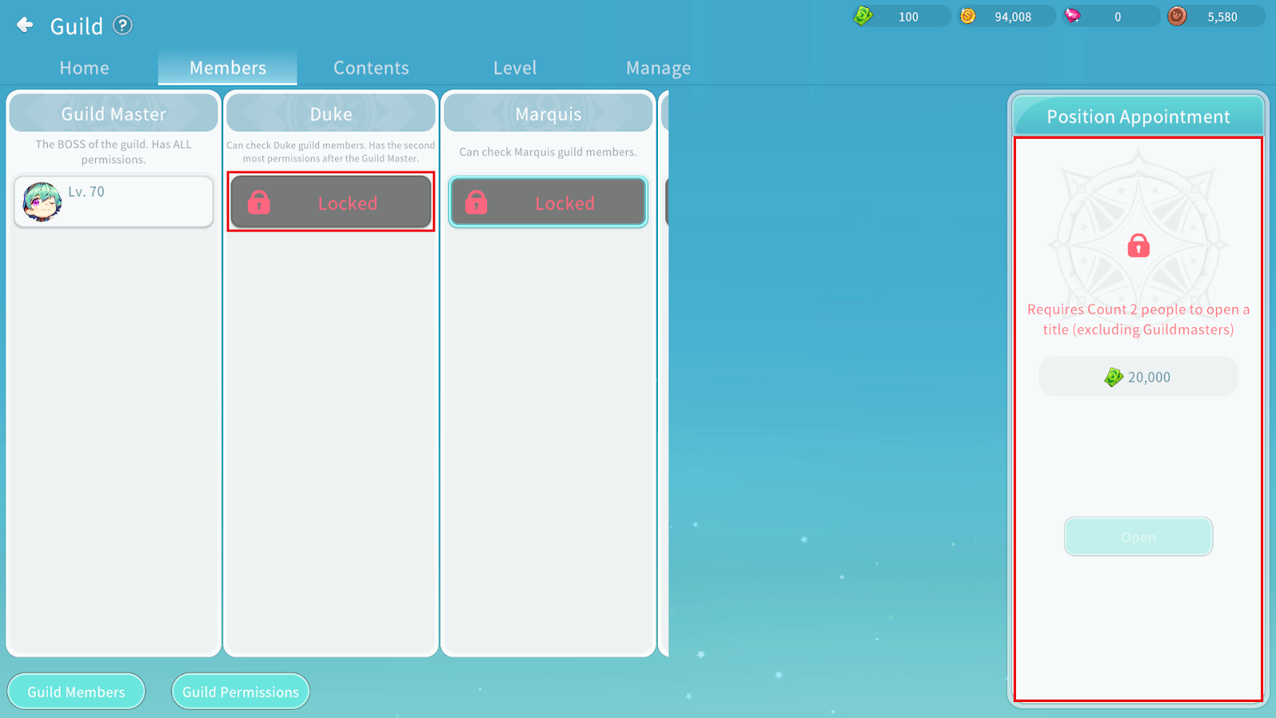The height and width of the screenshot is (718, 1276).
Task: Click the 20,000 cost field
Action: (1138, 377)
